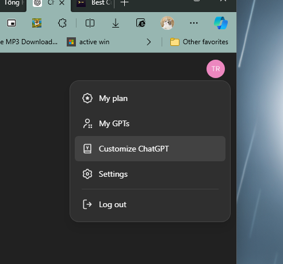Image resolution: width=283 pixels, height=264 pixels.
Task: Click the My plan star badge icon
Action: [87, 98]
